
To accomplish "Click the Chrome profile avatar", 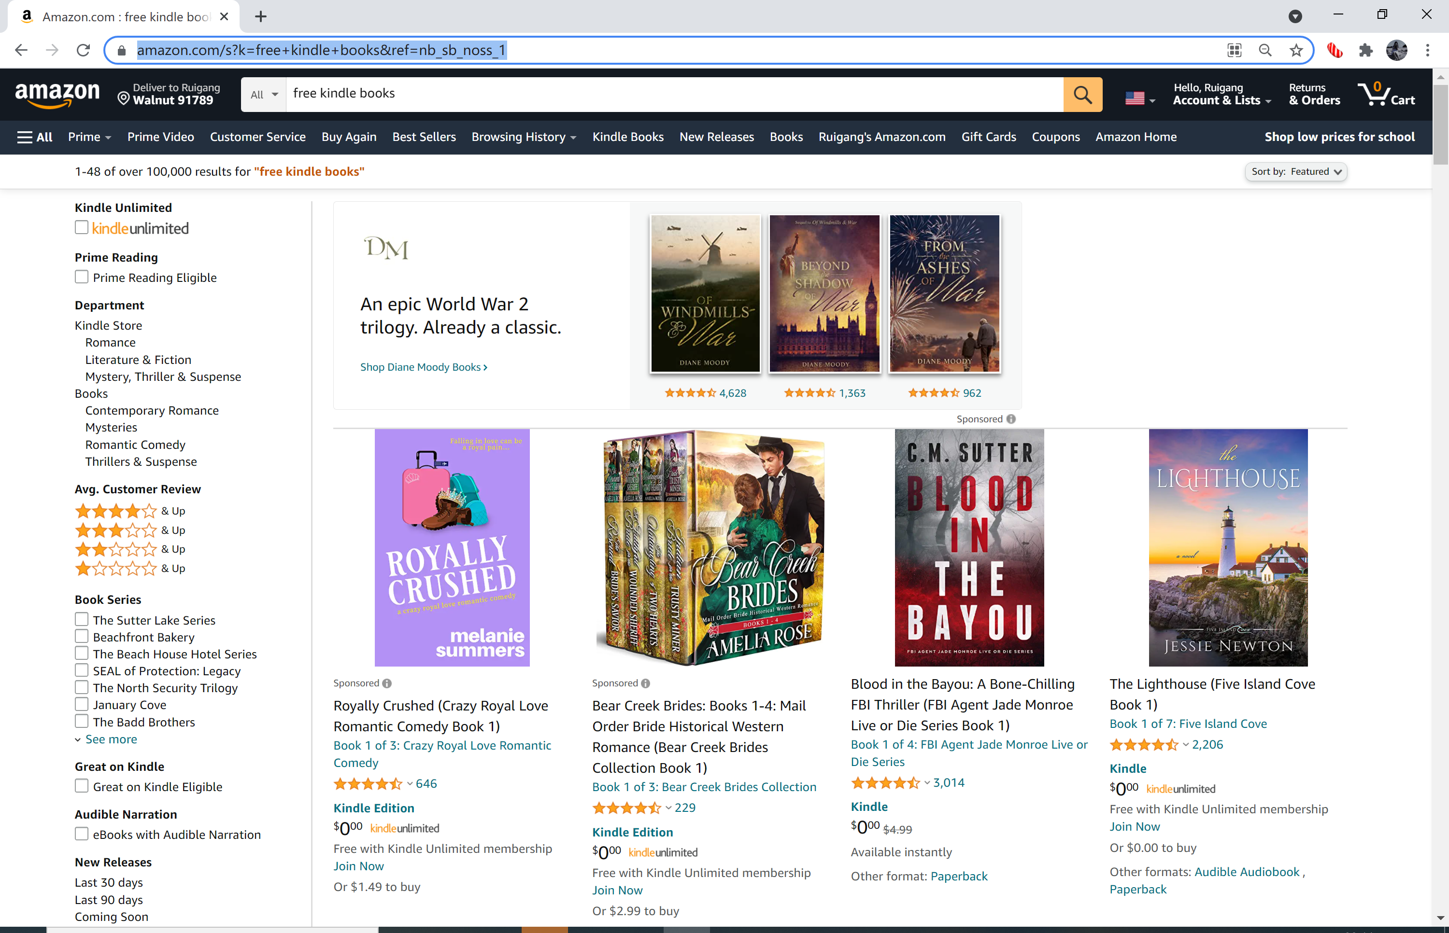I will [1397, 50].
